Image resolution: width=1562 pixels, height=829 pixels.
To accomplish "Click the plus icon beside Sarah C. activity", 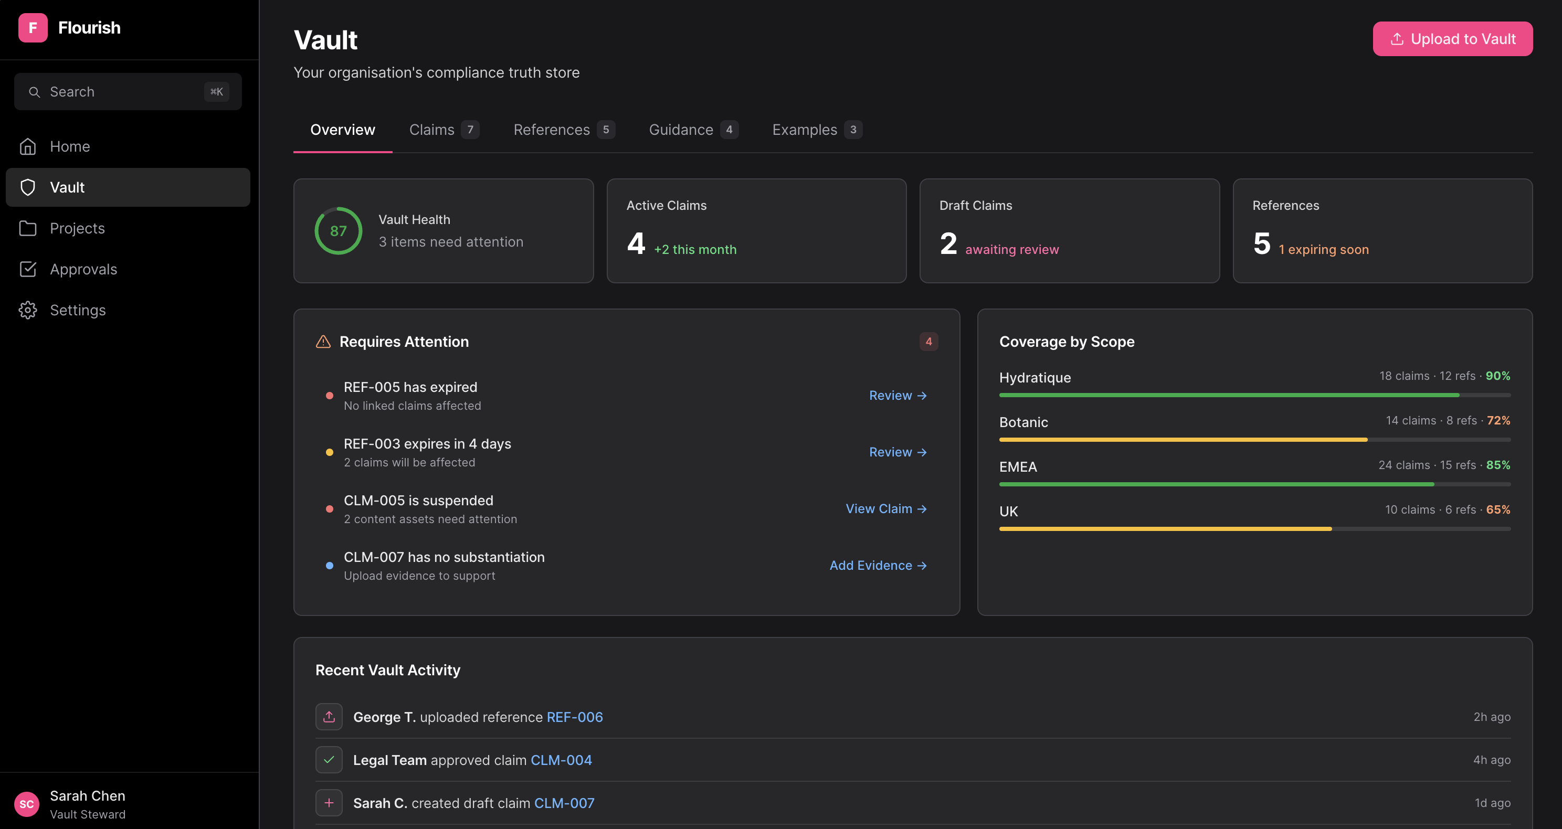I will click(329, 803).
